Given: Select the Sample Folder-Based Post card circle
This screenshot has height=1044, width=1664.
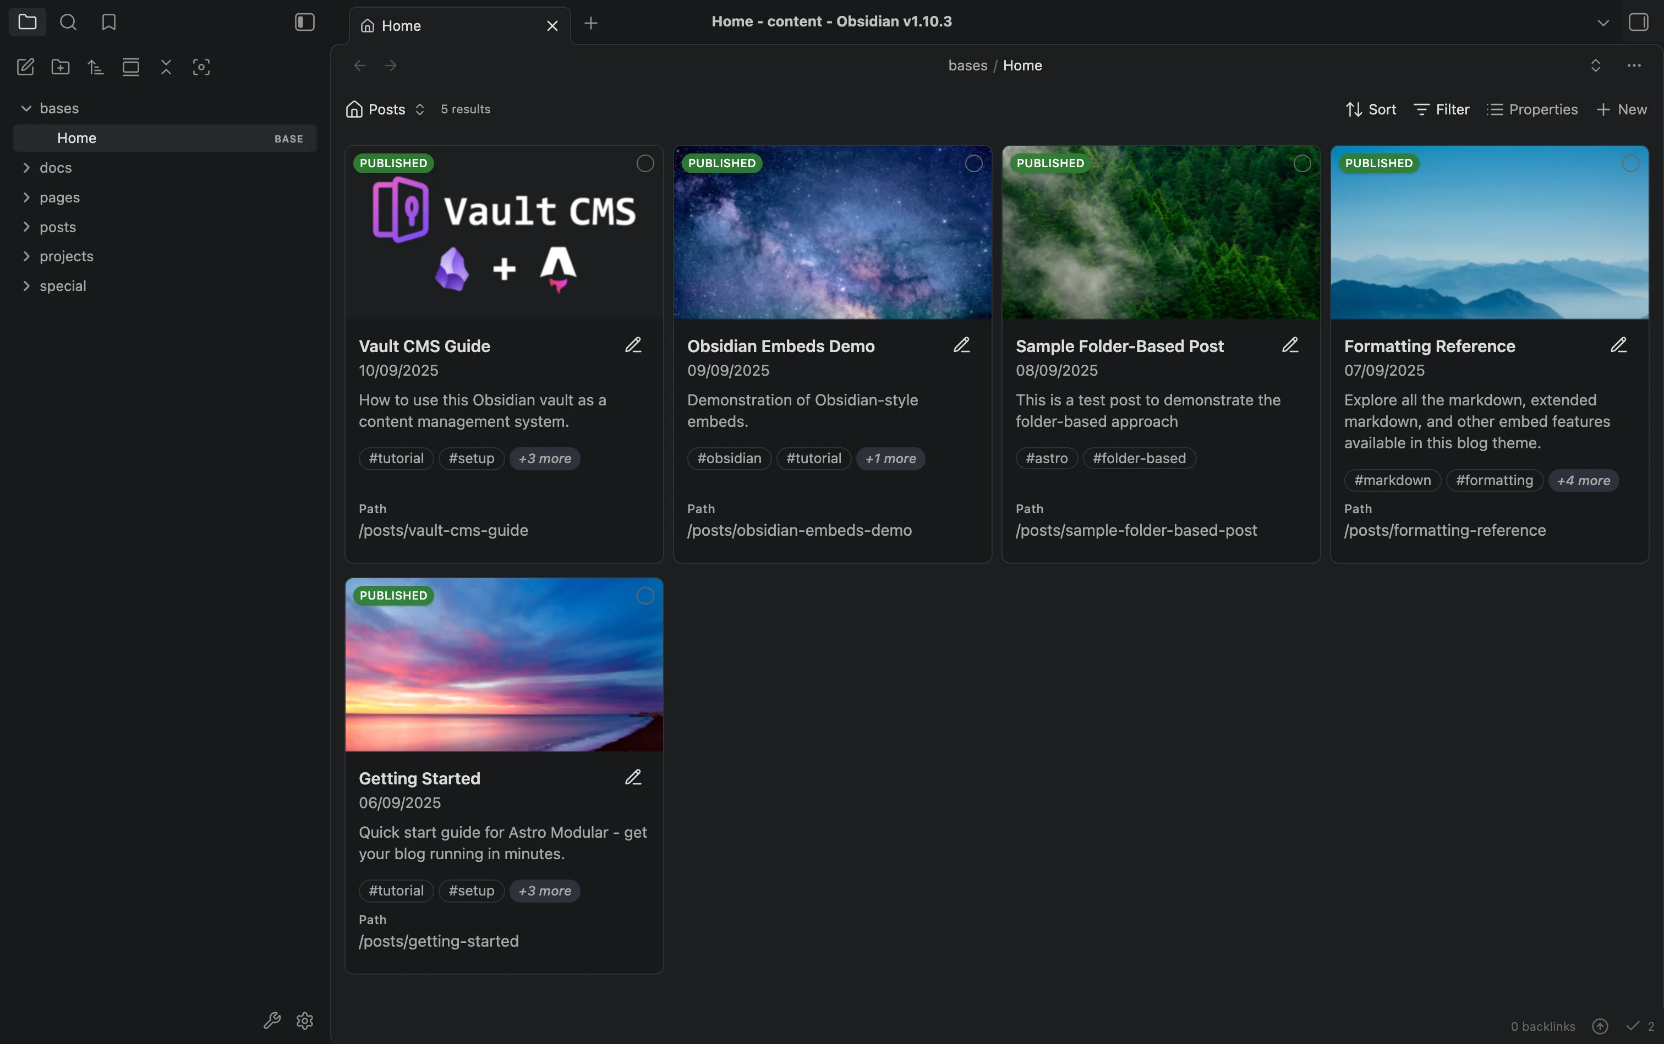Looking at the screenshot, I should coord(1302,164).
